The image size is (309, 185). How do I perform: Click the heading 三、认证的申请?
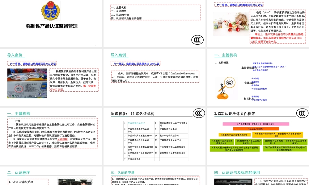pos(122,172)
